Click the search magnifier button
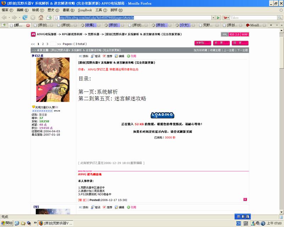The image size is (284, 227). click(x=280, y=18)
